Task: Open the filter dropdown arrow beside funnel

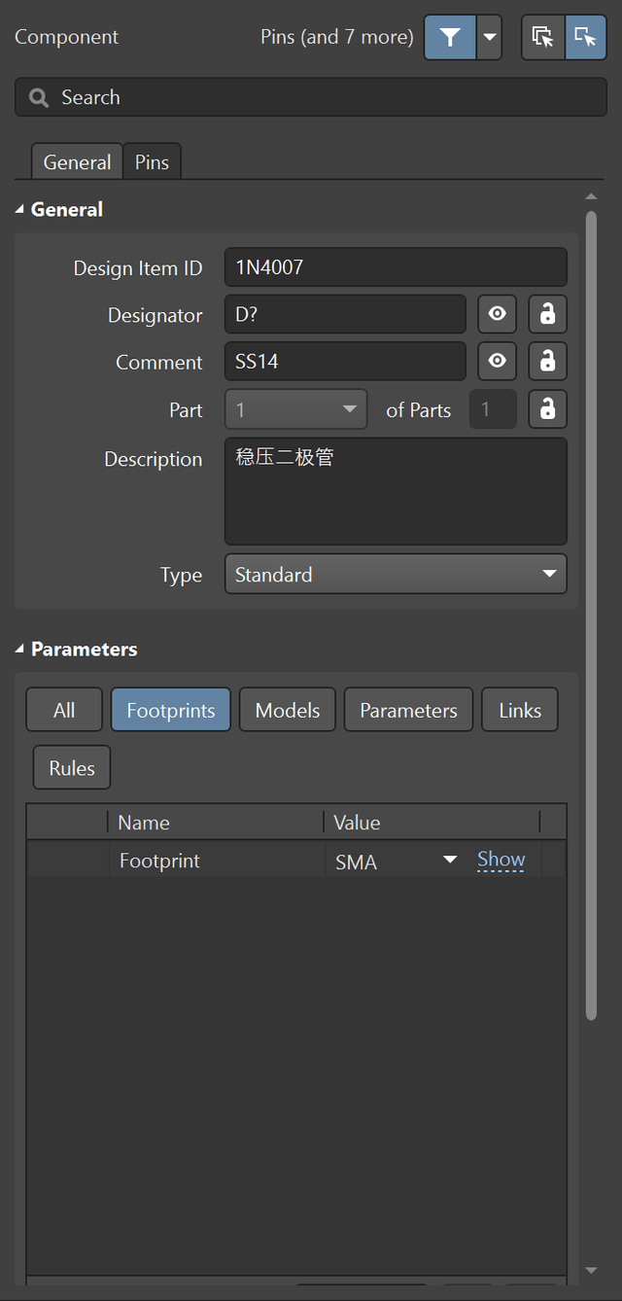Action: pyautogui.click(x=489, y=38)
